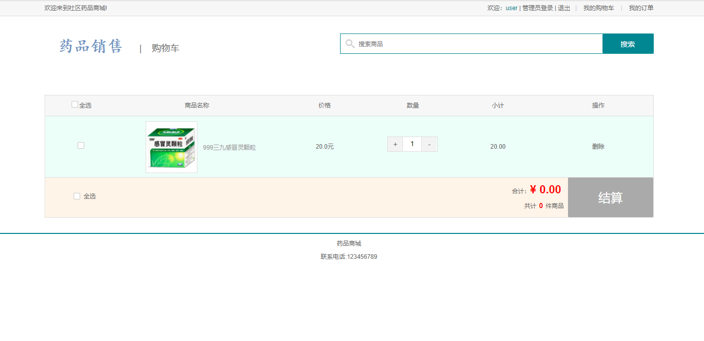
Task: Enable 全选 in the checkout bar
Action: [77, 195]
